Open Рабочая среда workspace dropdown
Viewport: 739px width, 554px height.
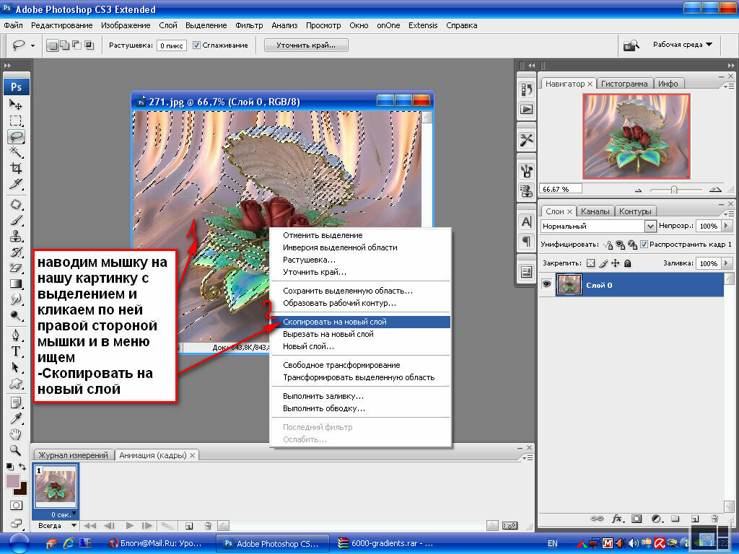point(683,44)
